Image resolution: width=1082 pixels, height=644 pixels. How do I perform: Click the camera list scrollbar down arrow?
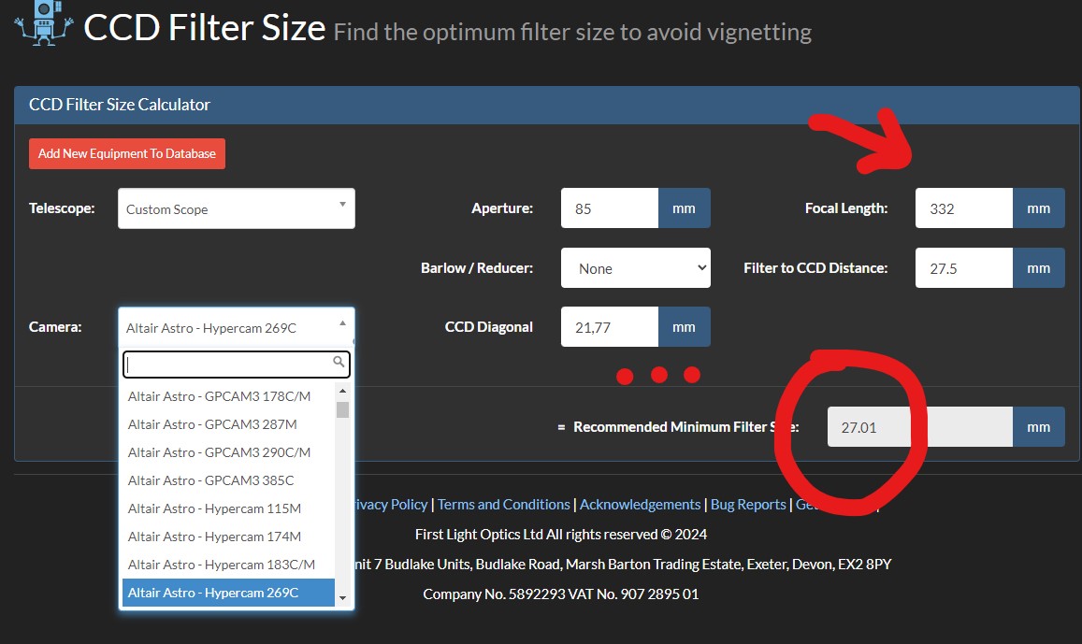click(342, 598)
